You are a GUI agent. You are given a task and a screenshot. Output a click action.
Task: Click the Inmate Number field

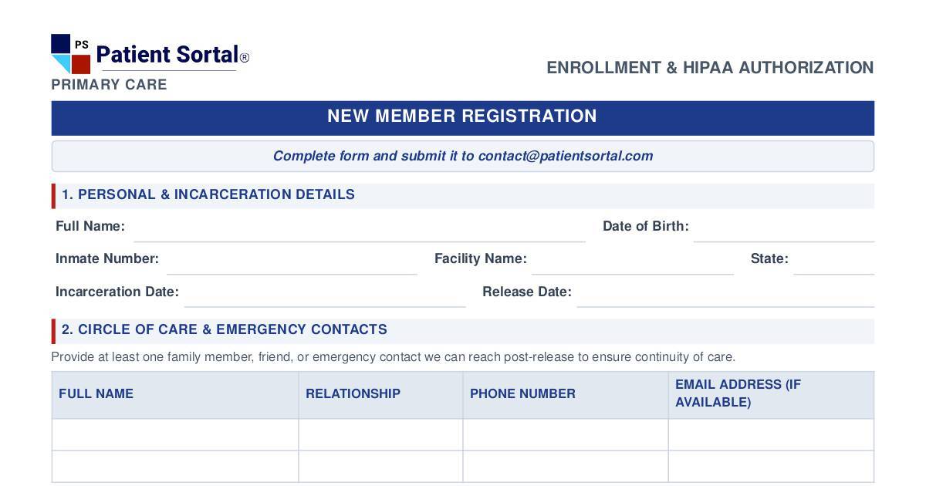point(292,261)
